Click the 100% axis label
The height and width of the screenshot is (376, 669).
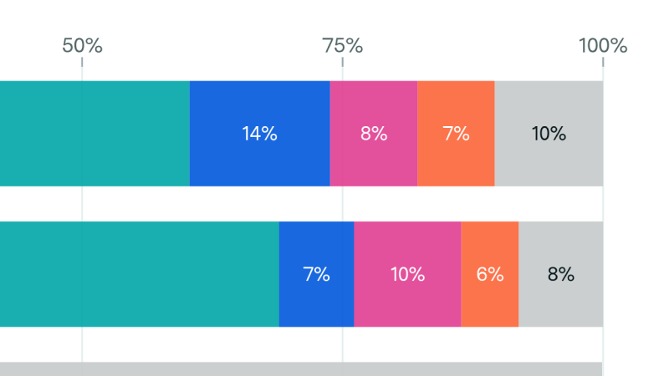point(603,46)
